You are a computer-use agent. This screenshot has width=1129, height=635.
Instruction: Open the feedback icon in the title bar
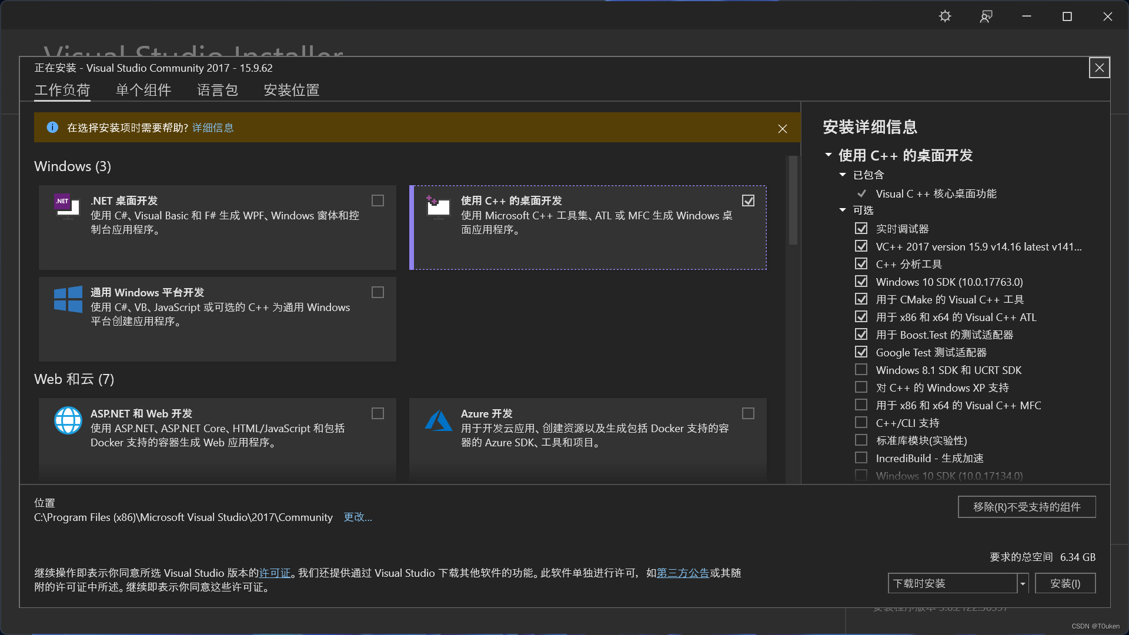986,16
